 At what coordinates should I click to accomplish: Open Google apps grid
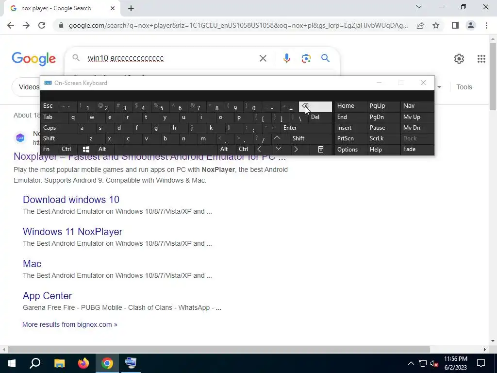(481, 59)
